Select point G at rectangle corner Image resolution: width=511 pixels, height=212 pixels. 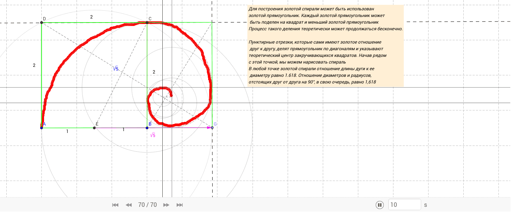click(212, 127)
